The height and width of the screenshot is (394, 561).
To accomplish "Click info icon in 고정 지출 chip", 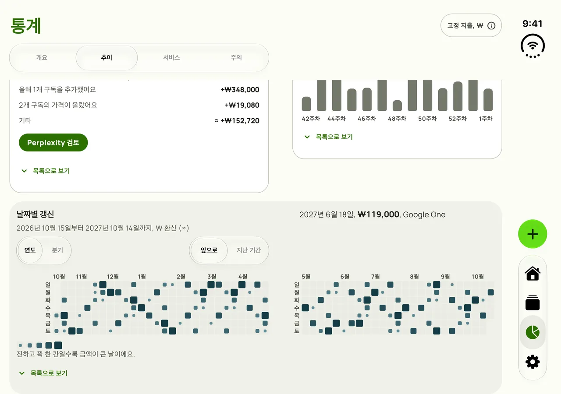I will pyautogui.click(x=491, y=26).
